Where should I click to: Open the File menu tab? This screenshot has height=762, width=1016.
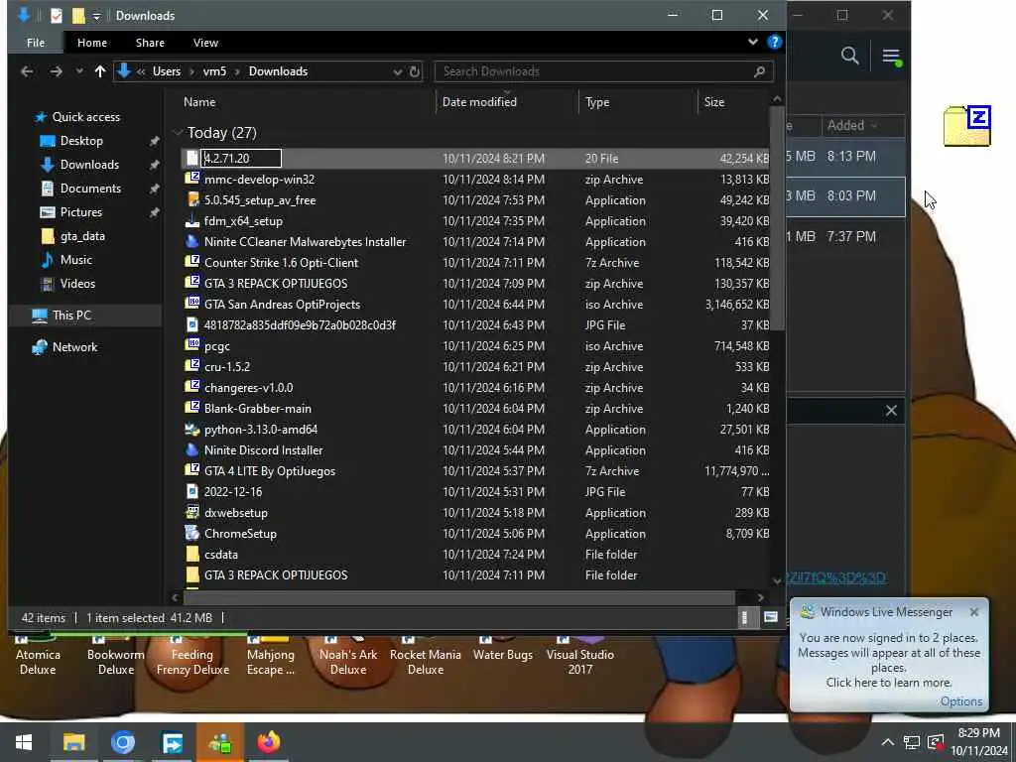pos(36,43)
